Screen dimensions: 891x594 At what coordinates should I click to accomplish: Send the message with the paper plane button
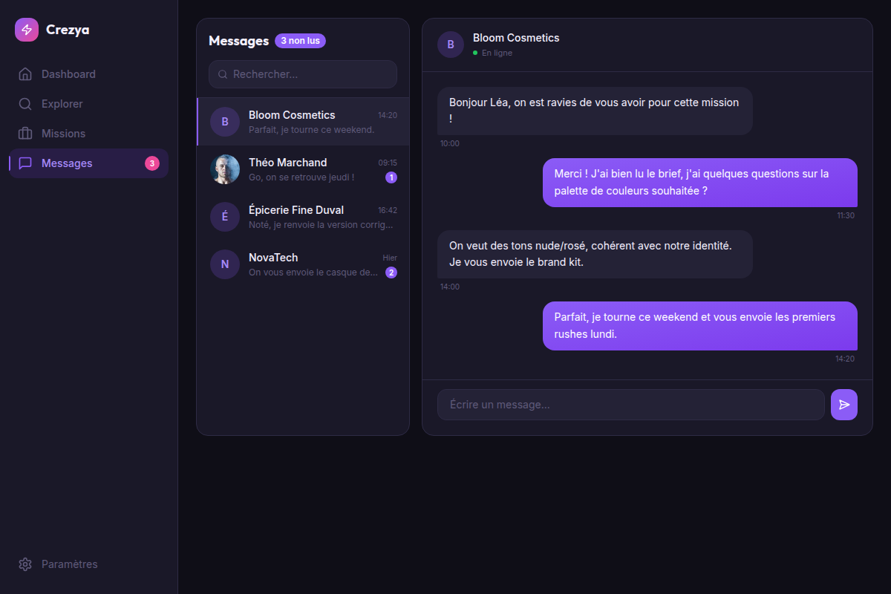point(844,405)
